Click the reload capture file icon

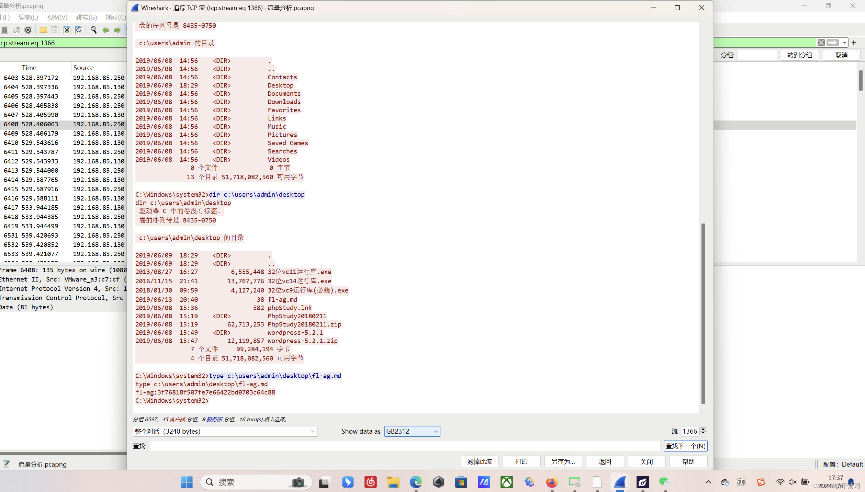coord(79,30)
